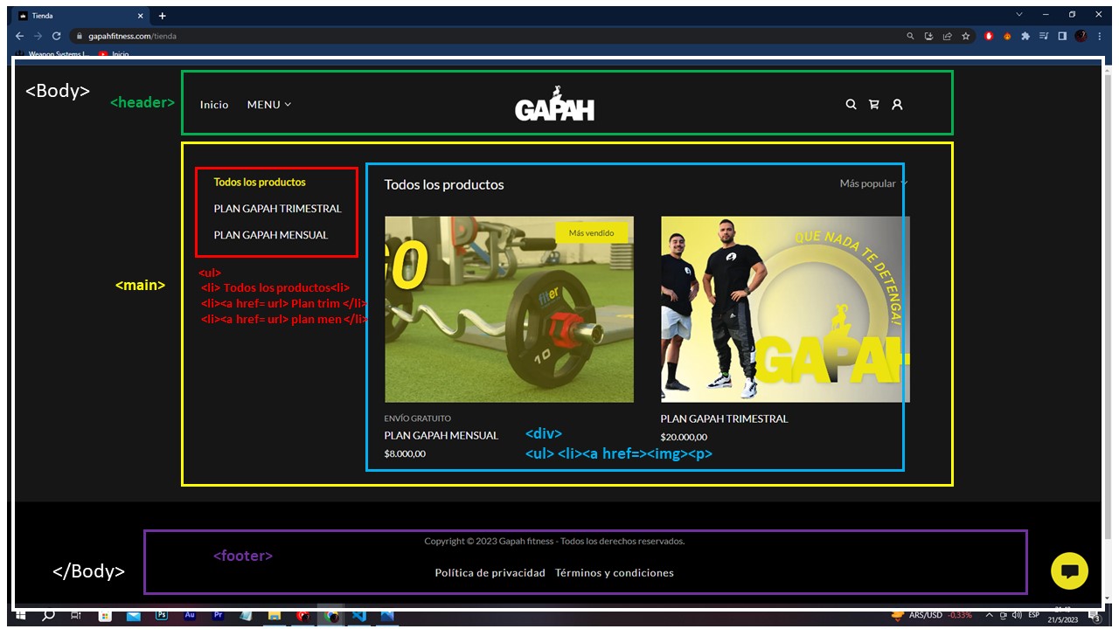Viewport: 1119px width, 629px height.
Task: Reload the page with refresh icon
Action: click(57, 36)
